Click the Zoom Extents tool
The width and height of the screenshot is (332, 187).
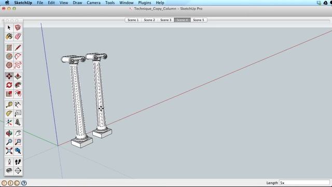point(9,151)
